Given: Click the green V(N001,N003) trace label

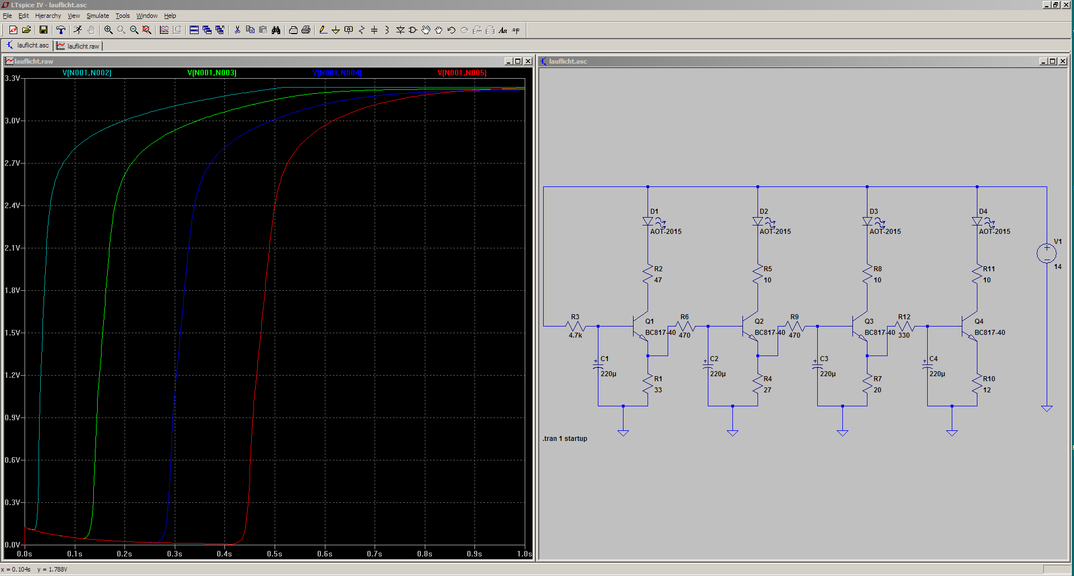Looking at the screenshot, I should coord(212,73).
